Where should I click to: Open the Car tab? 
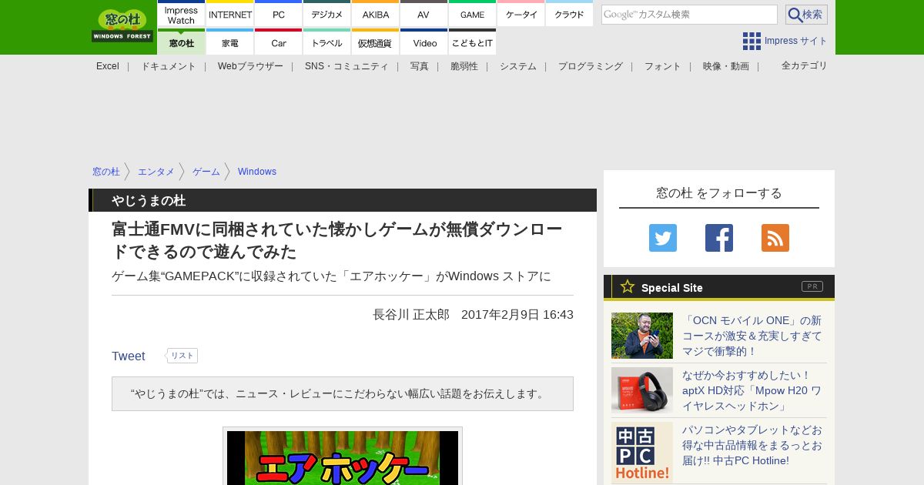(279, 42)
